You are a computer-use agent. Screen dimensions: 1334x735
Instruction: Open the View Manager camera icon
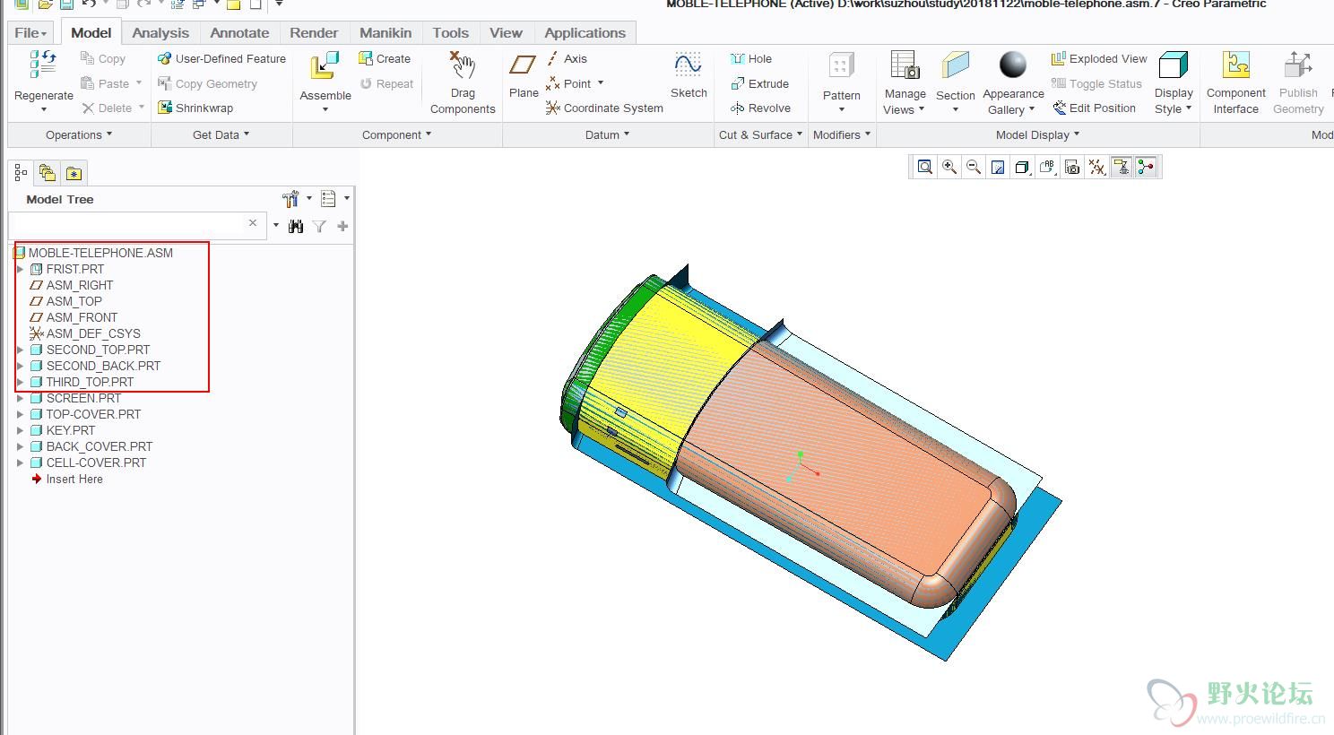(1072, 167)
